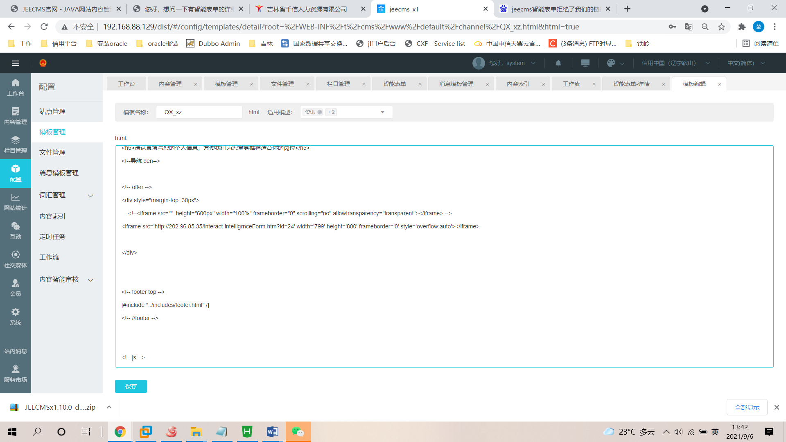Open 网站统计 chart icon in sidebar

(16, 202)
